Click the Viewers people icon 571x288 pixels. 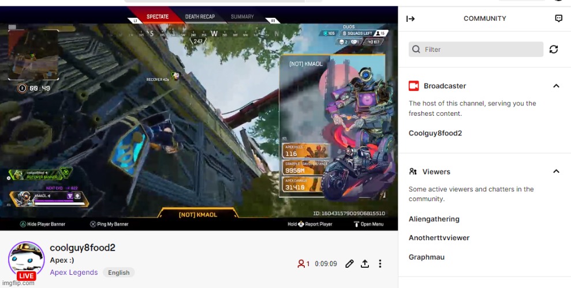(413, 172)
